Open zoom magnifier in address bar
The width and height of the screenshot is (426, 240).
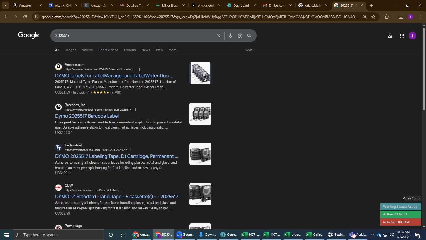click(x=364, y=17)
